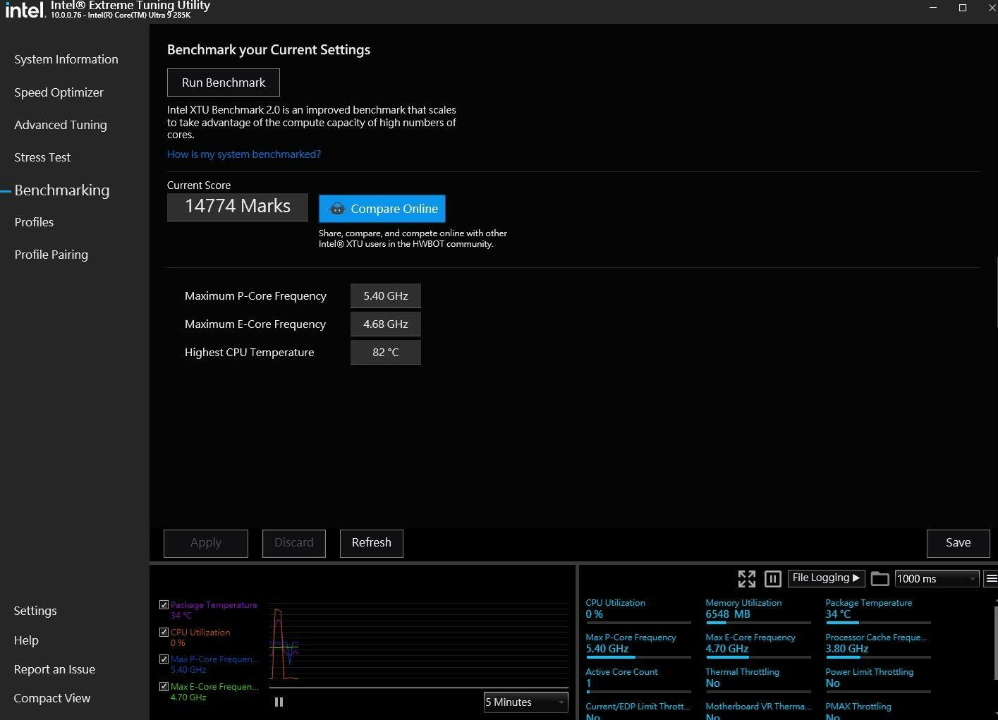Click the Max E-Core Frequency monitor tile
Image resolution: width=998 pixels, height=720 pixels.
click(x=758, y=645)
